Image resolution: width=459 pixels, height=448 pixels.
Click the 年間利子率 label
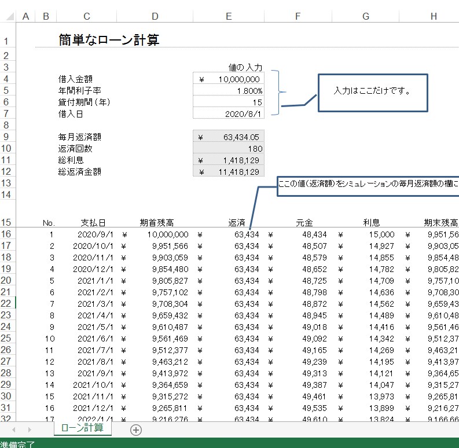(x=80, y=90)
